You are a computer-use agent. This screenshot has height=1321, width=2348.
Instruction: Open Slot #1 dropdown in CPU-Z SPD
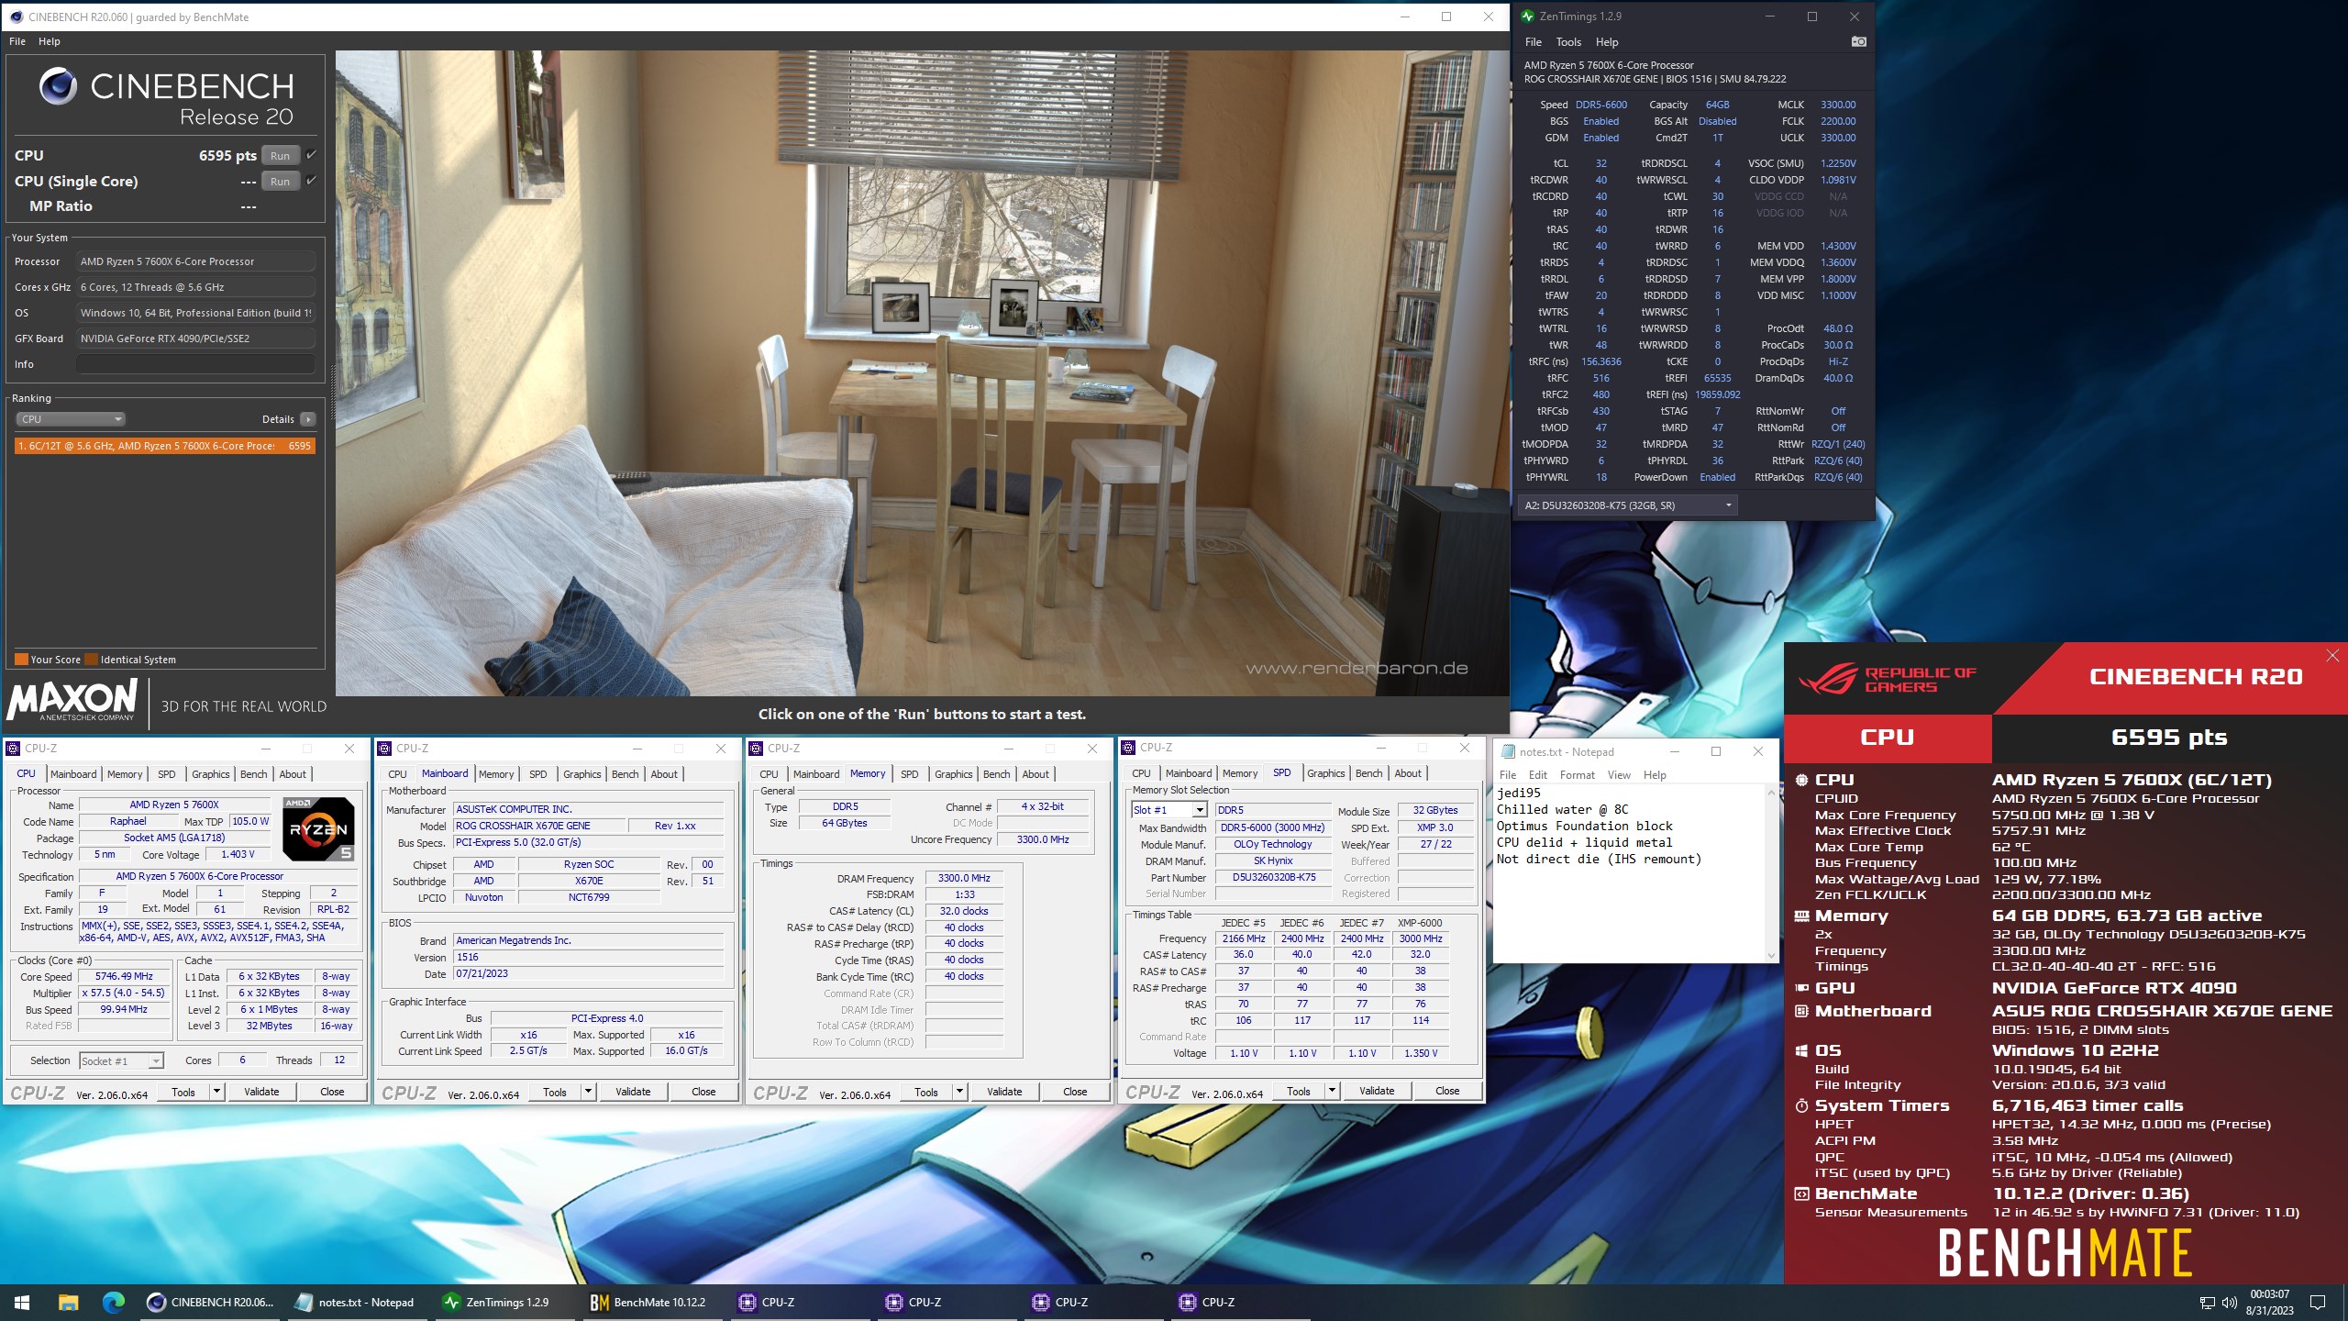click(1168, 810)
